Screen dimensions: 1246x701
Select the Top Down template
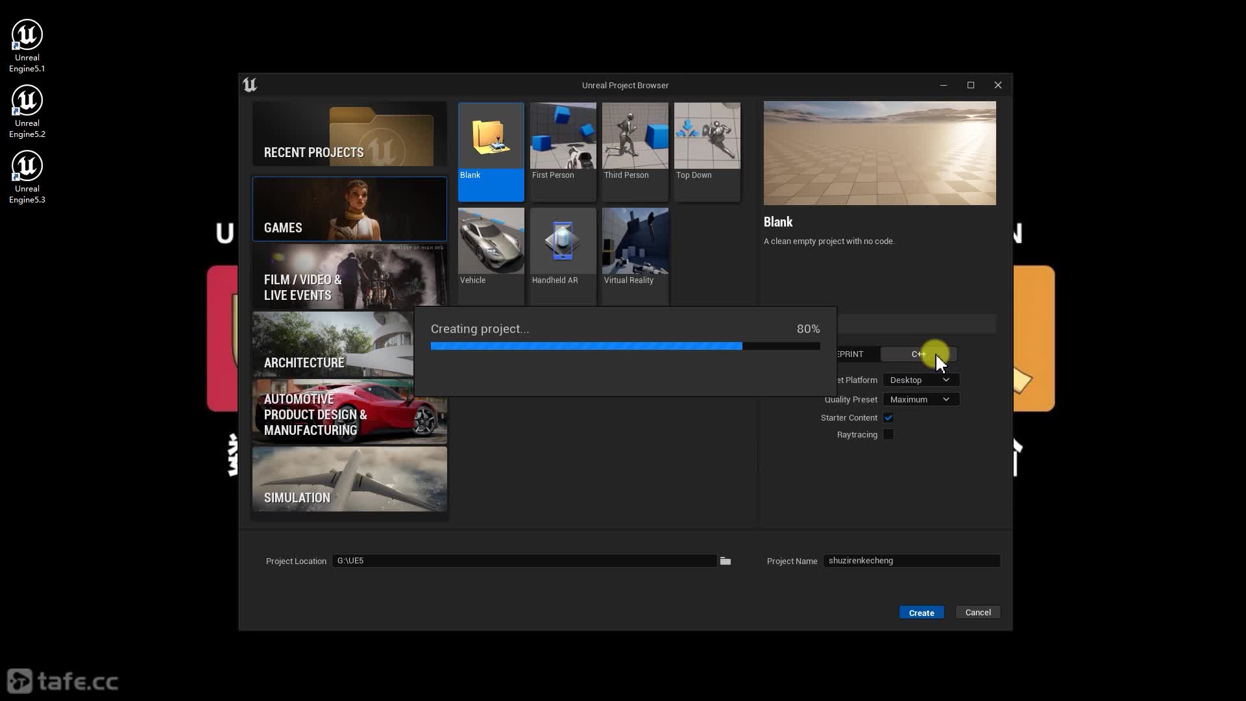(x=707, y=152)
